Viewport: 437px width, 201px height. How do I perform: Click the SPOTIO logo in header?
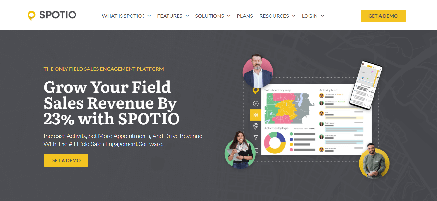(52, 15)
